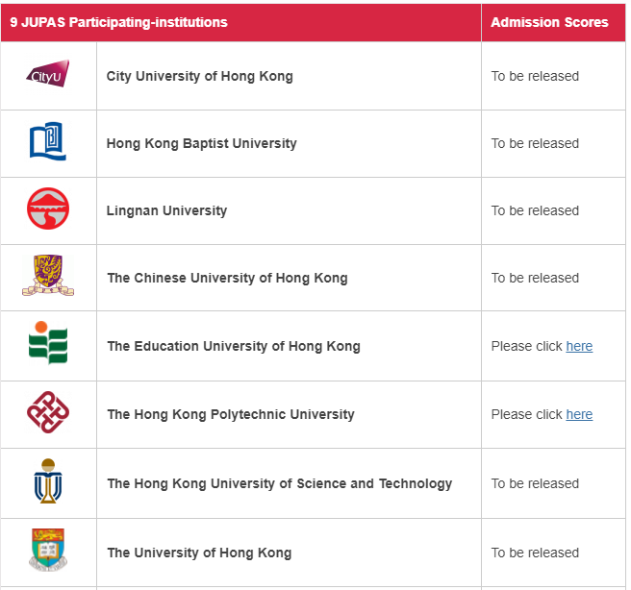Click the 'Admission Scores' column header

pyautogui.click(x=549, y=22)
